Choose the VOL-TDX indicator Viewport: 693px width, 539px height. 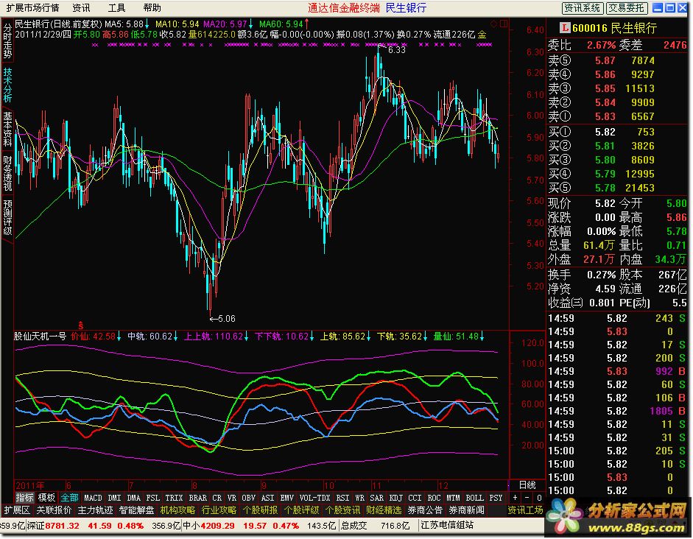pyautogui.click(x=314, y=498)
